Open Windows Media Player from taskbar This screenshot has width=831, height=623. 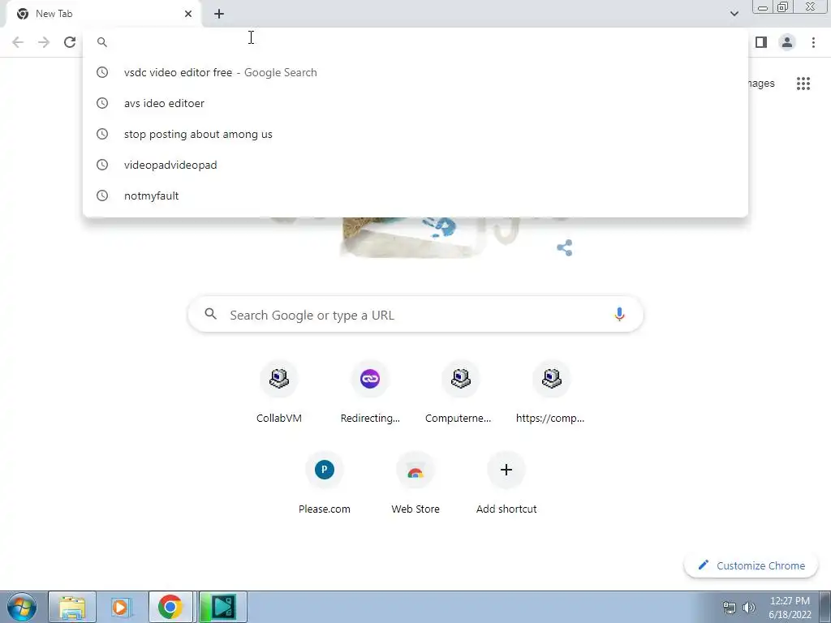coord(121,607)
